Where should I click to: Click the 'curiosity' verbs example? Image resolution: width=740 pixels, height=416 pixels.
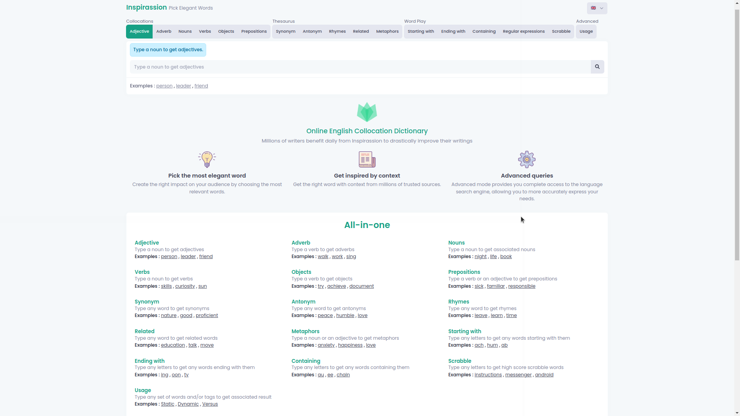tap(185, 286)
